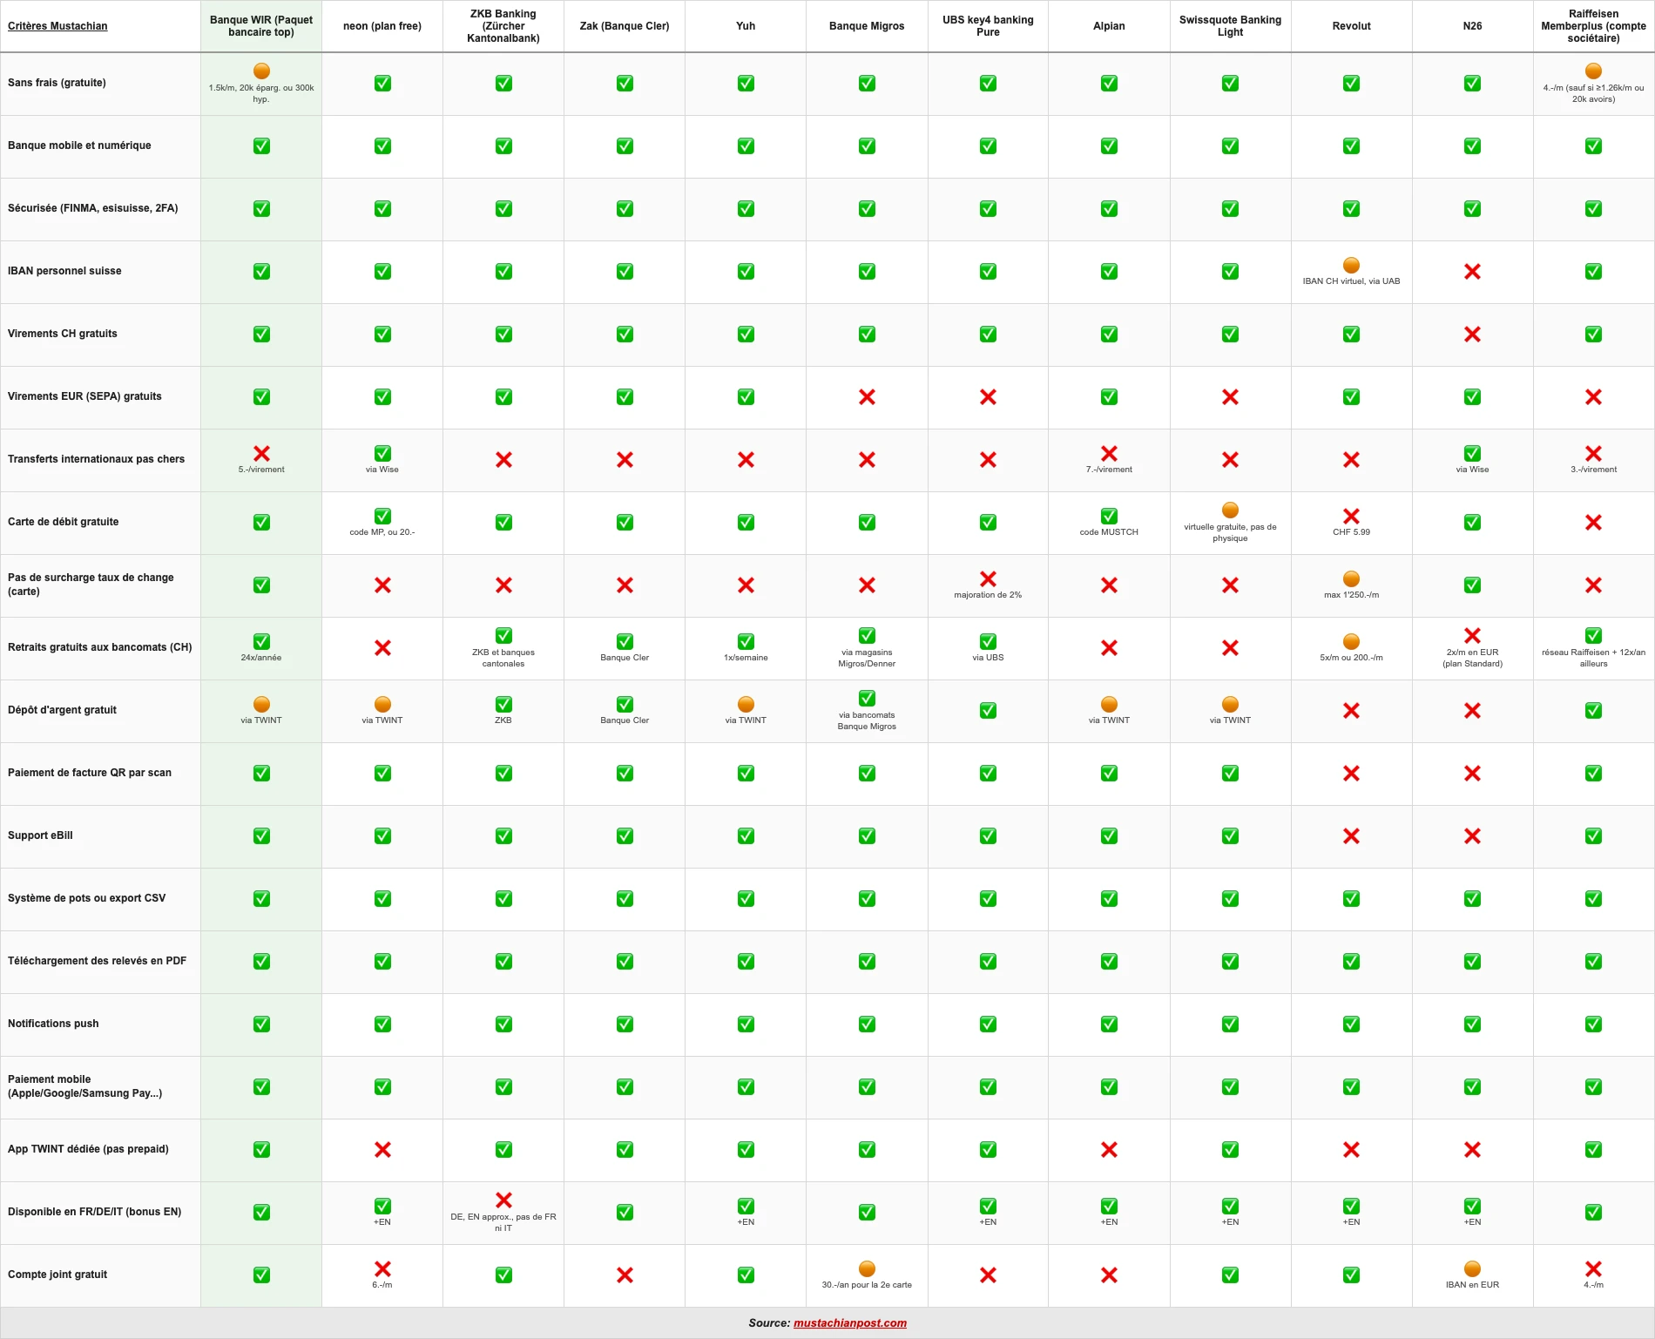Click the 'Retraits gratuits aux bancomats (CH)' label
The image size is (1655, 1339).
pos(99,647)
